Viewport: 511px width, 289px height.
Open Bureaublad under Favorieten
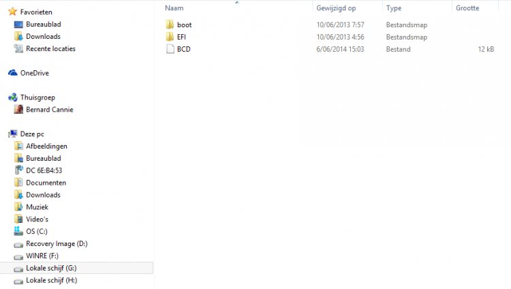click(x=44, y=24)
